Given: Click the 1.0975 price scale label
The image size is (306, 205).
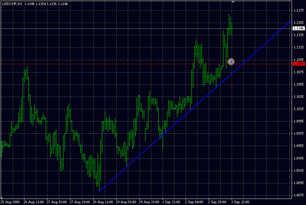Looking at the screenshot, I should 299,133.
